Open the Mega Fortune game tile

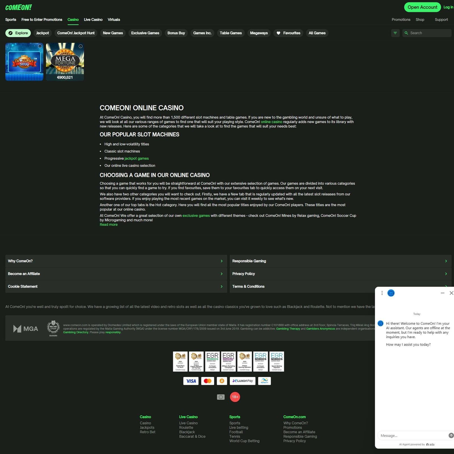[65, 62]
